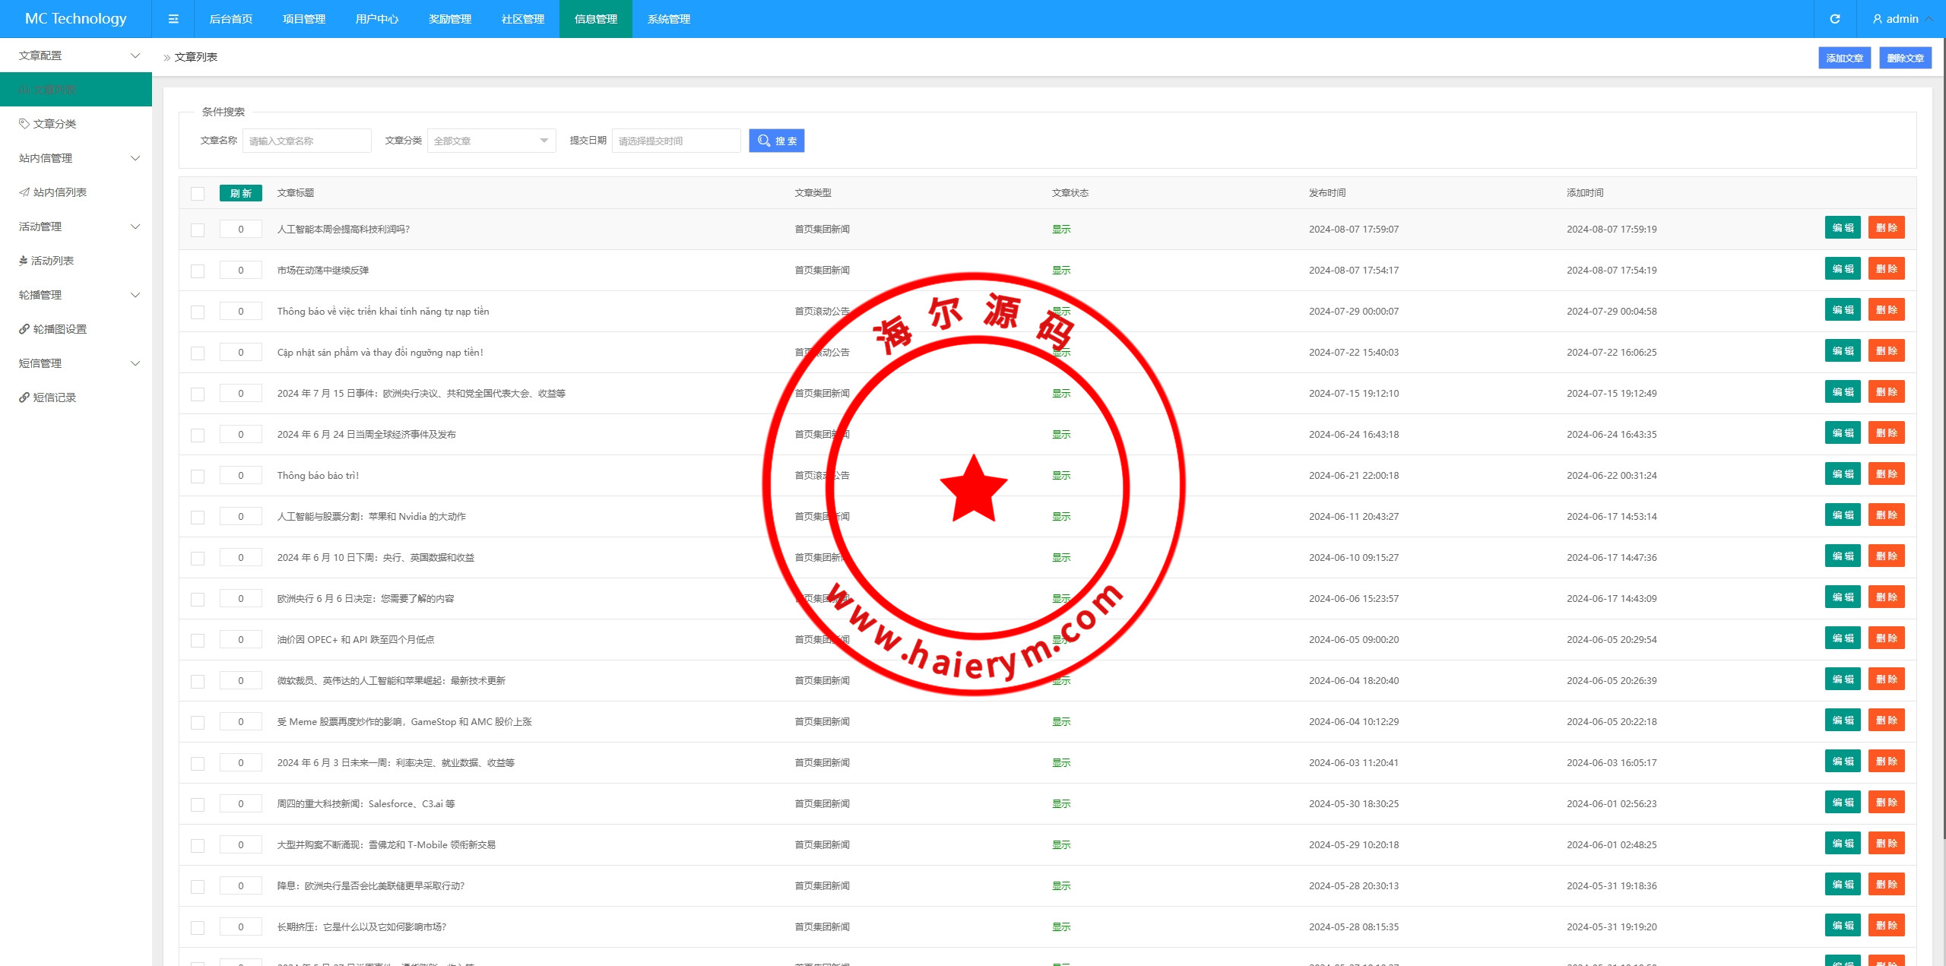Switch to 奖励管理 top menu

[450, 19]
